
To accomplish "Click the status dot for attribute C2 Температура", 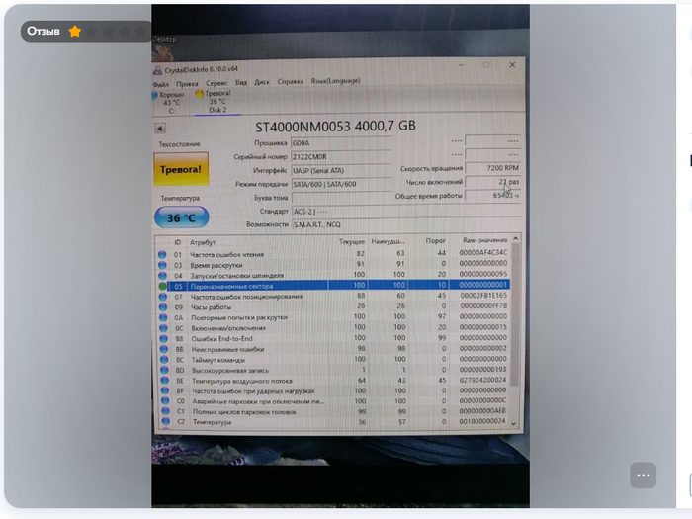I will [x=165, y=422].
